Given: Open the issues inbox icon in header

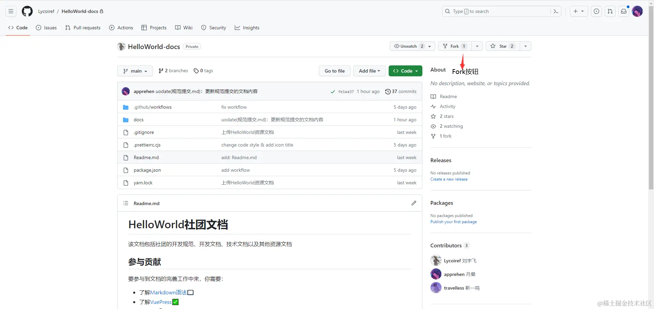Looking at the screenshot, I should coord(596,11).
